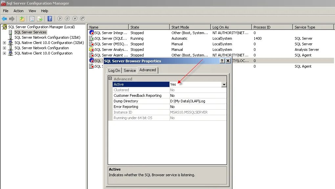Close the SQL Server Browser Properties dialog
Image resolution: width=335 pixels, height=189 pixels.
[x=228, y=61]
